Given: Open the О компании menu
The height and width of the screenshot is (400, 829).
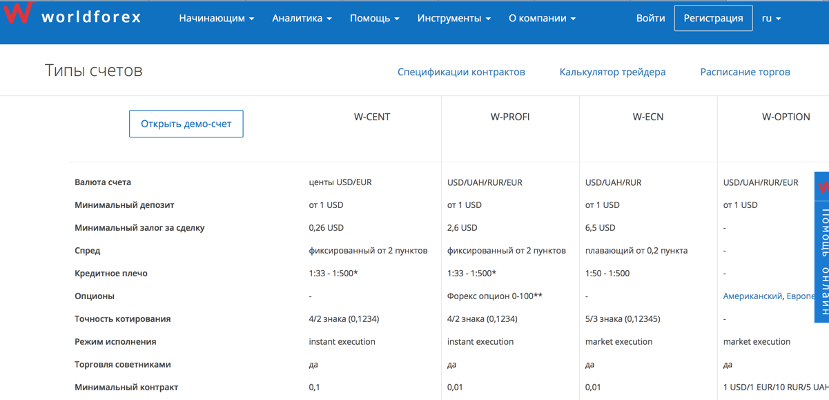Looking at the screenshot, I should [542, 18].
